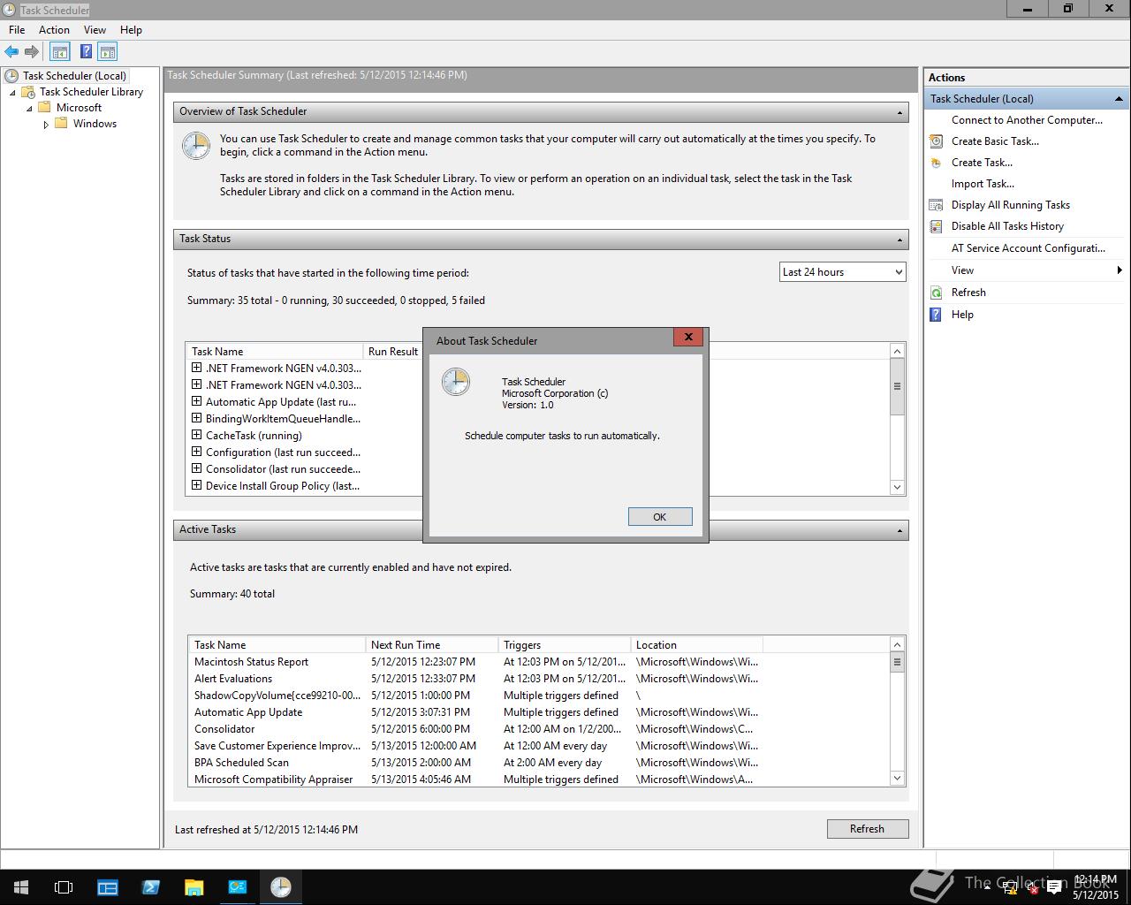Collapse the Task Status section
The width and height of the screenshot is (1131, 905).
coord(899,240)
